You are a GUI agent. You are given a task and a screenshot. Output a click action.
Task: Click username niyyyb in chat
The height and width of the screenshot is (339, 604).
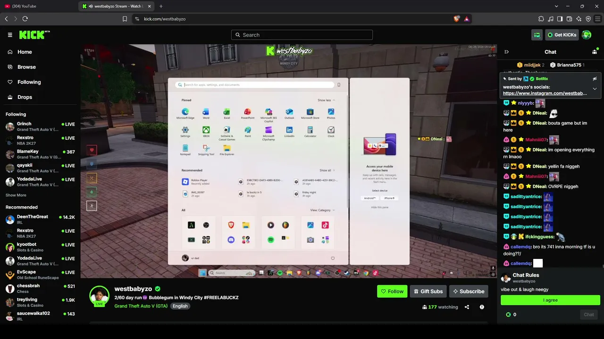[x=525, y=103]
